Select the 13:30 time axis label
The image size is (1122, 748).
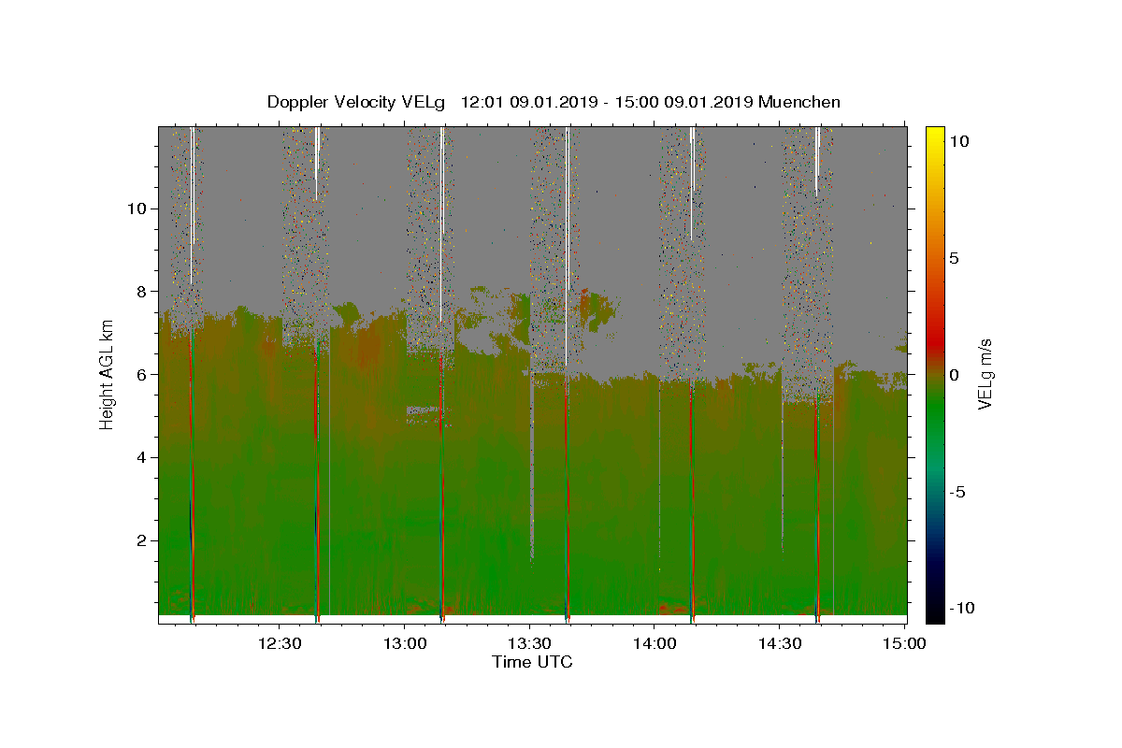pyautogui.click(x=529, y=643)
